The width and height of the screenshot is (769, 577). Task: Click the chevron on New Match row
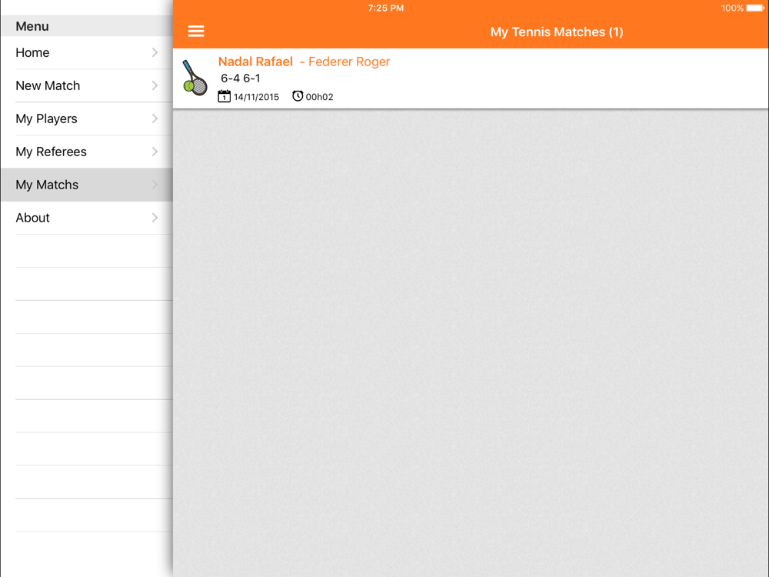pyautogui.click(x=155, y=85)
